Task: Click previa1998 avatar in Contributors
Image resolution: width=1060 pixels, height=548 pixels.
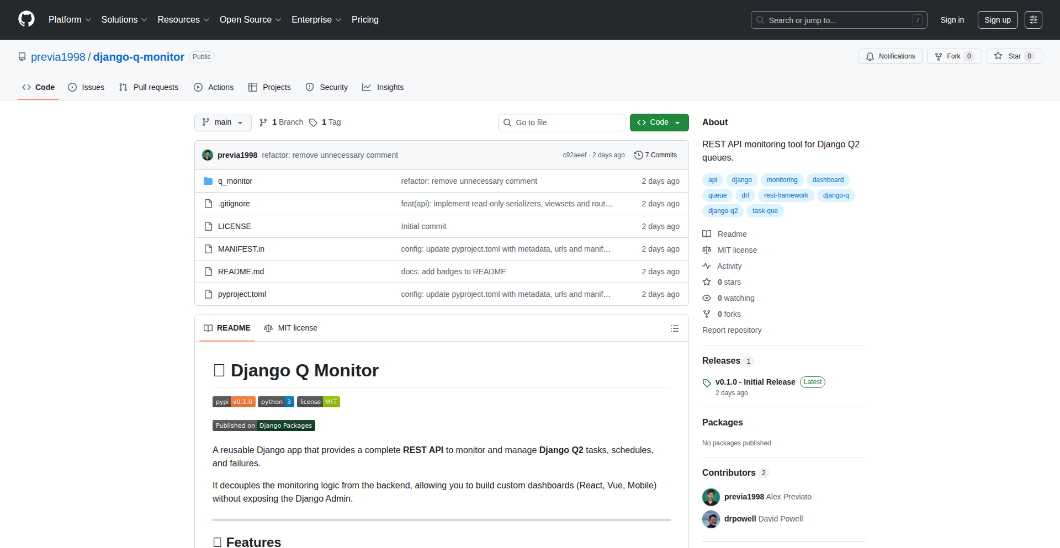Action: (x=711, y=497)
